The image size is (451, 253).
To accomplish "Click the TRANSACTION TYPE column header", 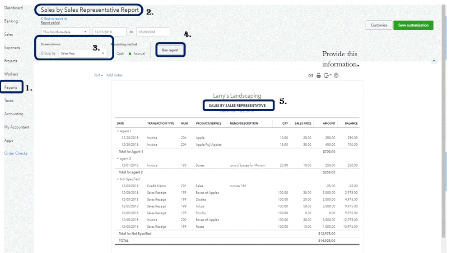I will pos(161,123).
